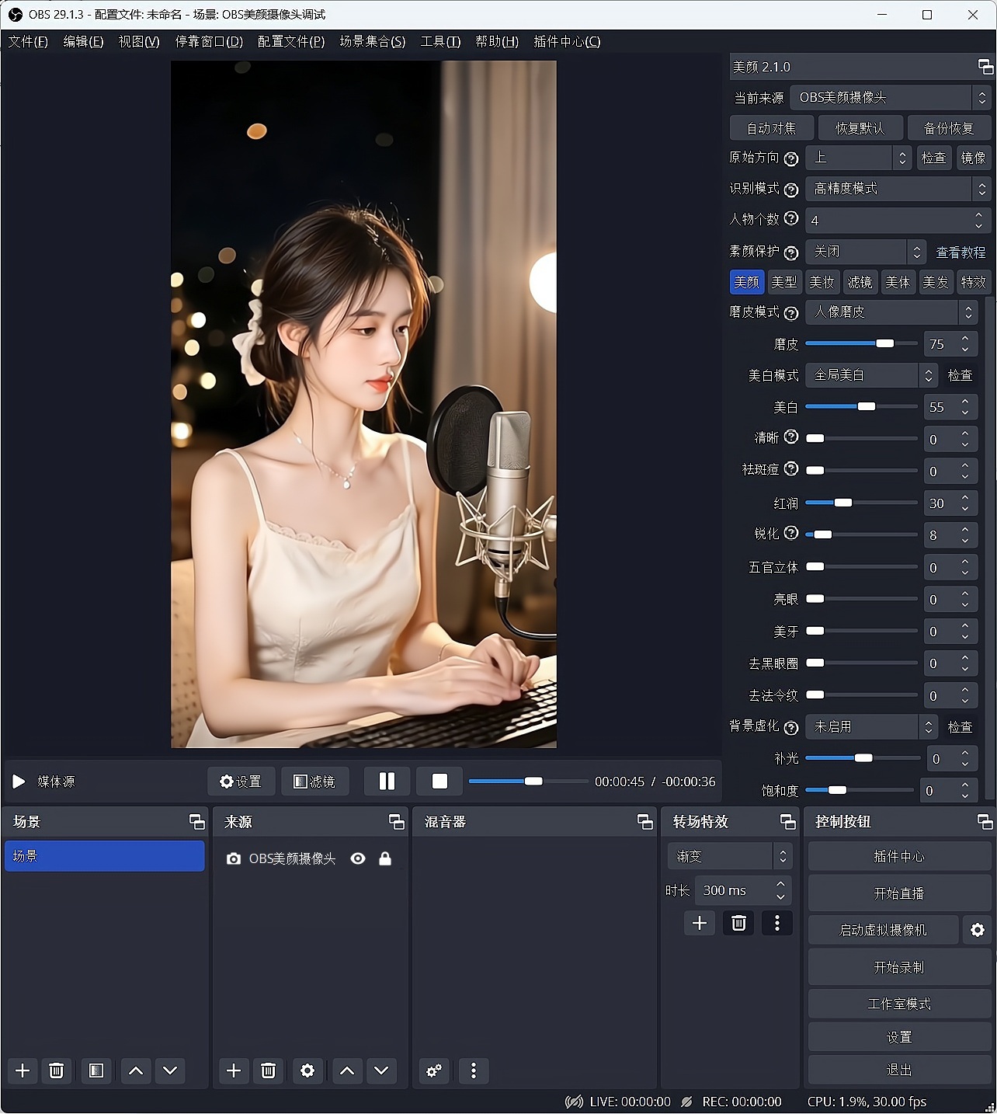
Task: Pause the media source playback
Action: coord(387,782)
